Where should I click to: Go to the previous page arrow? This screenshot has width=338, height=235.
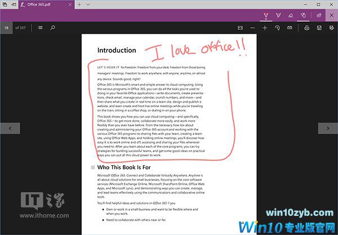point(10,128)
